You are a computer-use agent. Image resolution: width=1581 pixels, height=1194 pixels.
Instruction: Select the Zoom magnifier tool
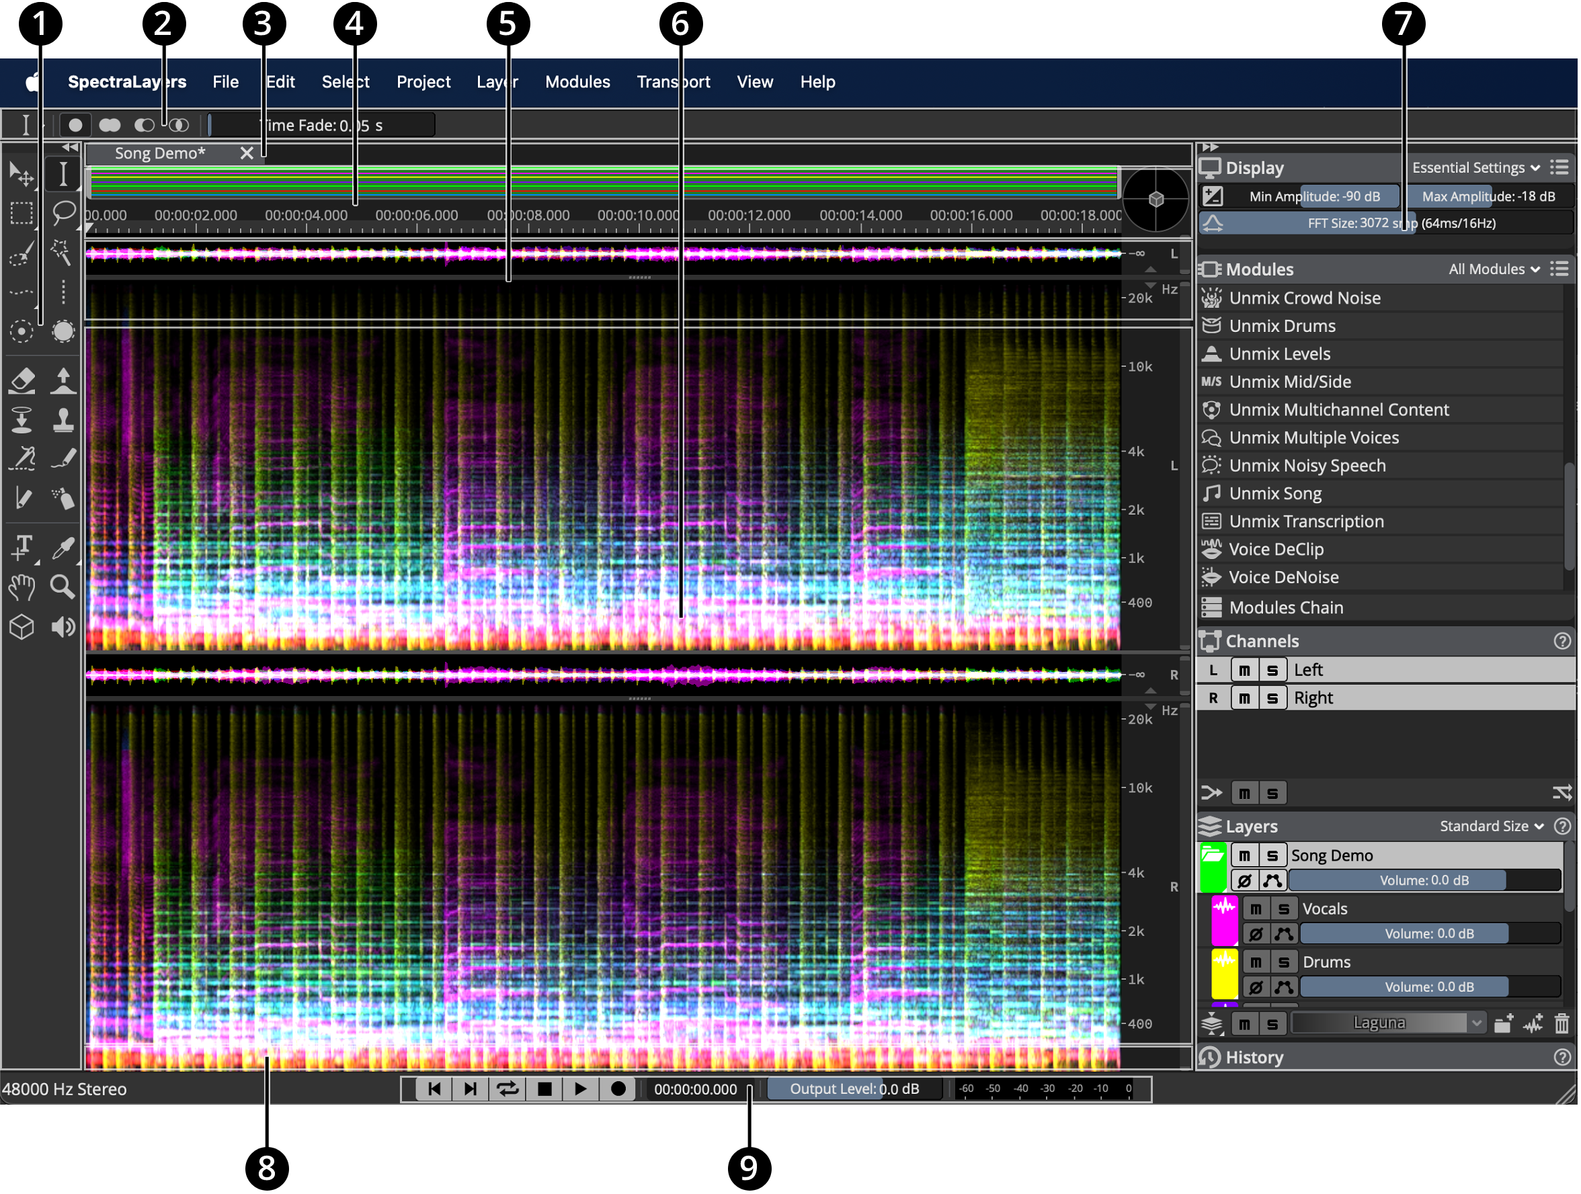coord(63,587)
